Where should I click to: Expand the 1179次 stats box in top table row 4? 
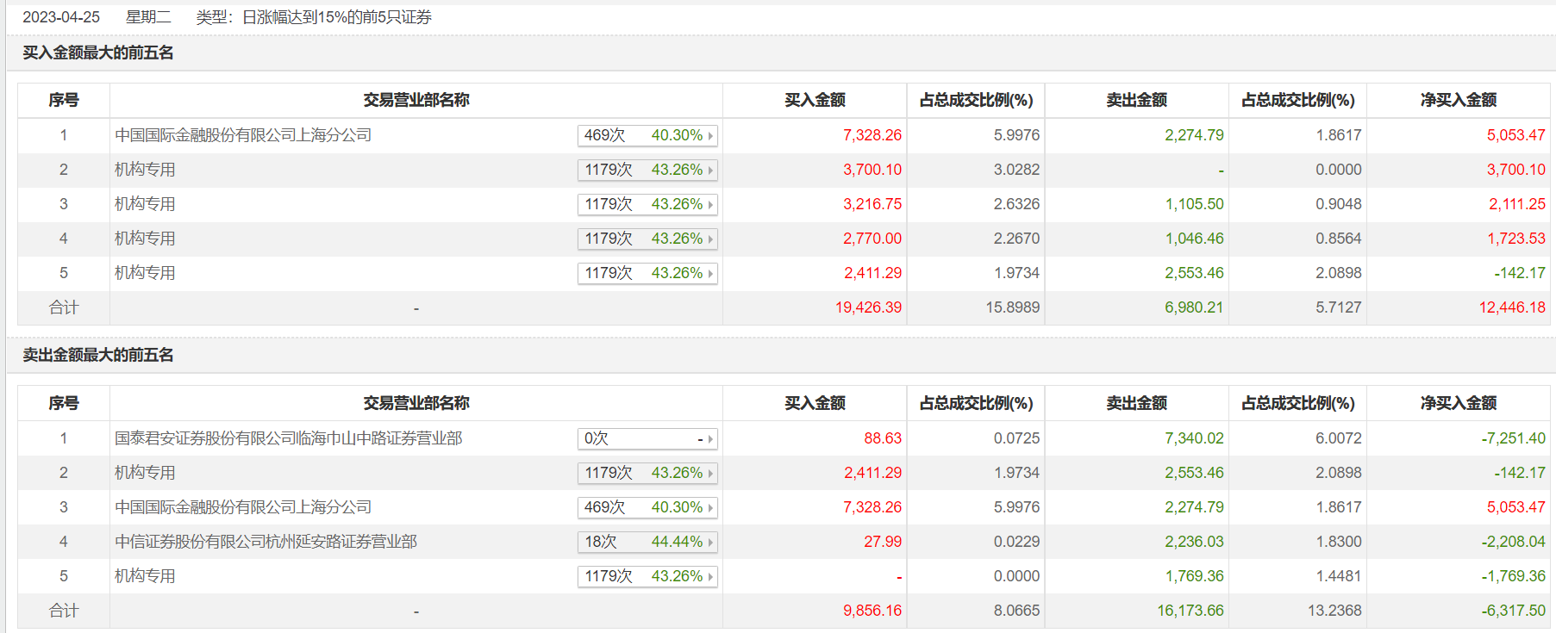pyautogui.click(x=647, y=239)
